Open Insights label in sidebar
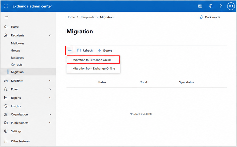 click(16, 106)
